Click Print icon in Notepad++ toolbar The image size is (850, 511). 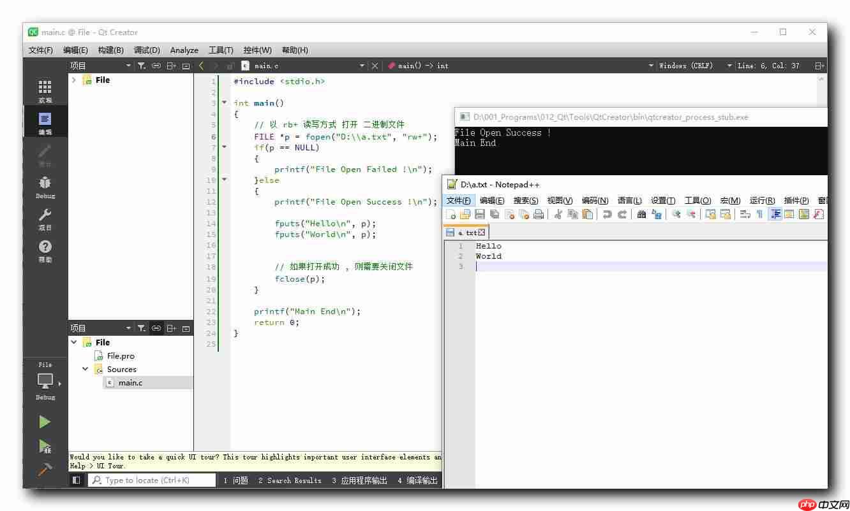pos(539,214)
